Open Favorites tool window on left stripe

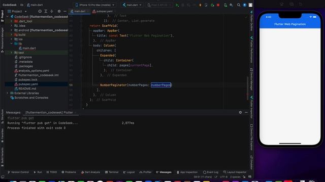point(2,135)
